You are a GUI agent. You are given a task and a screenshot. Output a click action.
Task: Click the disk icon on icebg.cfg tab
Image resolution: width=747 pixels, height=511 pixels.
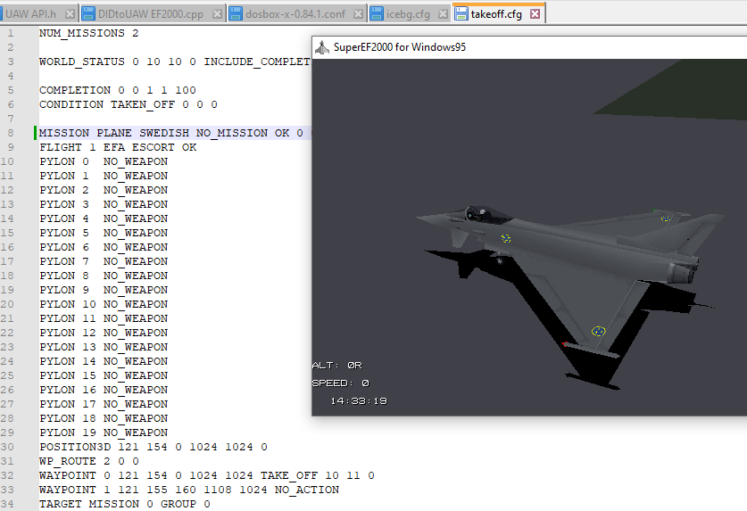pyautogui.click(x=378, y=14)
